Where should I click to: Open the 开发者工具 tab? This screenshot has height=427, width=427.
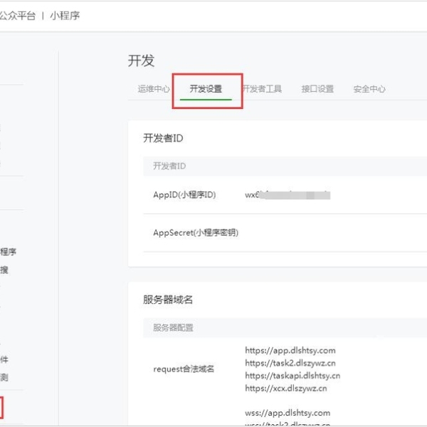[262, 89]
